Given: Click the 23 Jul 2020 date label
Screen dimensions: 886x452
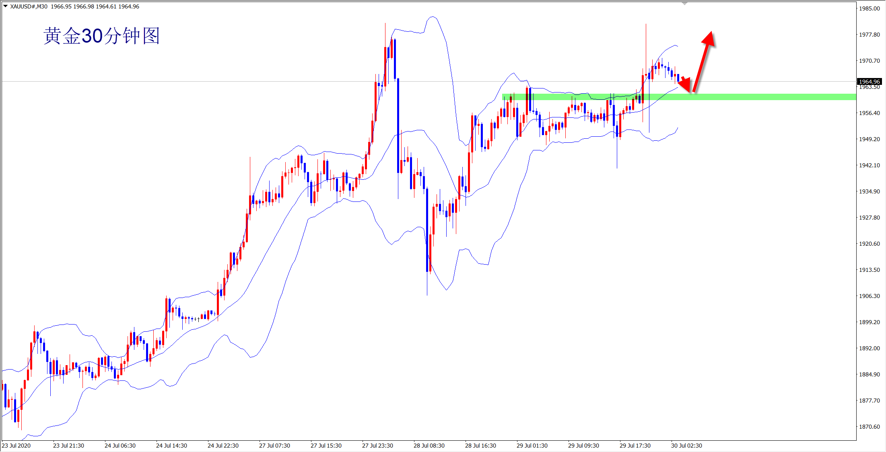Looking at the screenshot, I should [16, 446].
